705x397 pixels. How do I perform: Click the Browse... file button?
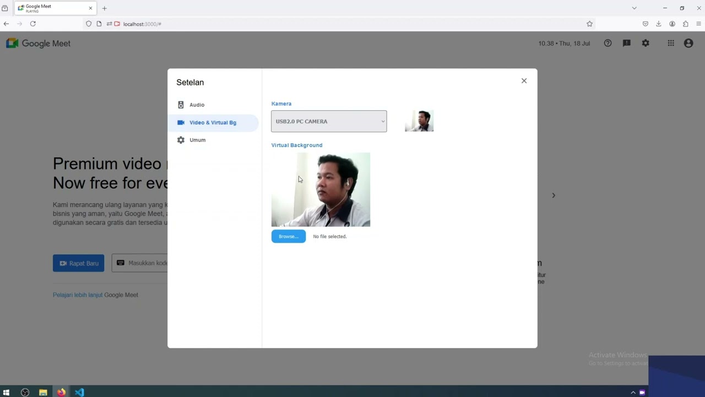[x=288, y=237]
